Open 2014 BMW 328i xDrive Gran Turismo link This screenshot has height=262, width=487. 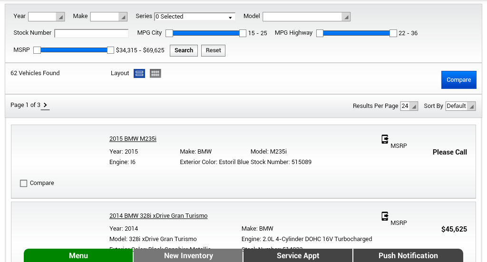click(x=158, y=216)
